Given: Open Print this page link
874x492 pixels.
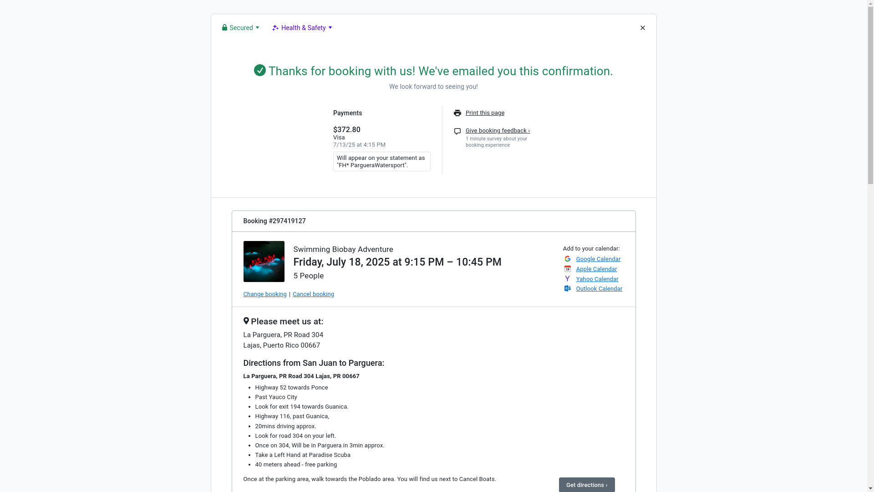Looking at the screenshot, I should 485,113.
